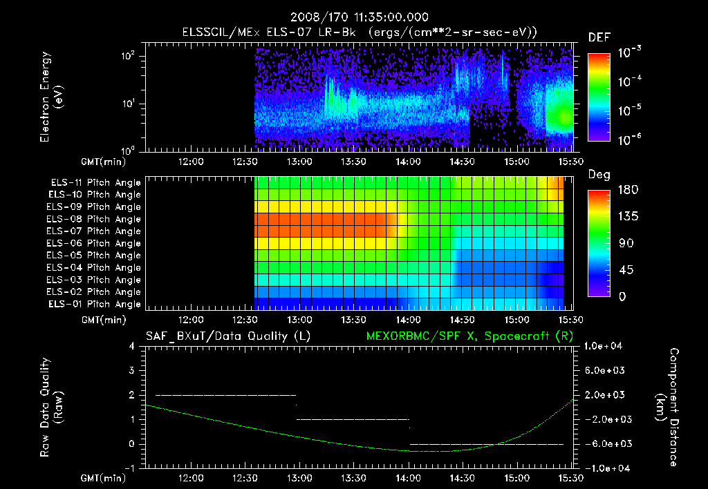Click the 45 degree scale label

pyautogui.click(x=626, y=270)
